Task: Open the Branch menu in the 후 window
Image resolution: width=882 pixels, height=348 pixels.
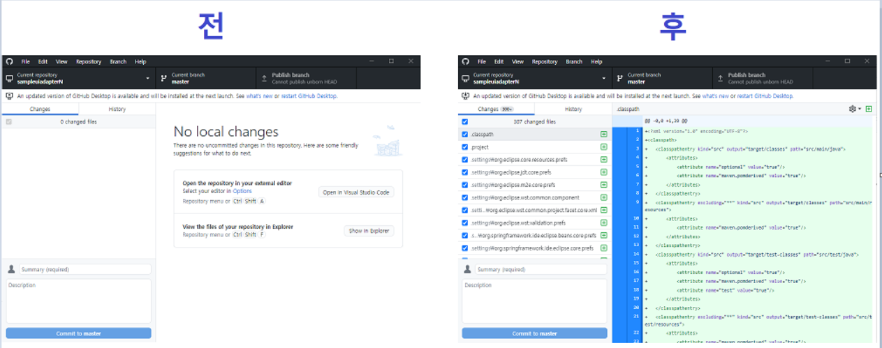Action: click(x=574, y=61)
